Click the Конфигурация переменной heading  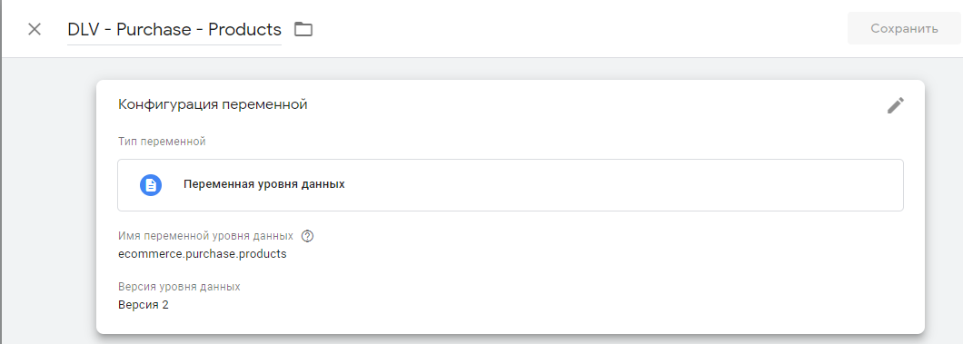[213, 105]
